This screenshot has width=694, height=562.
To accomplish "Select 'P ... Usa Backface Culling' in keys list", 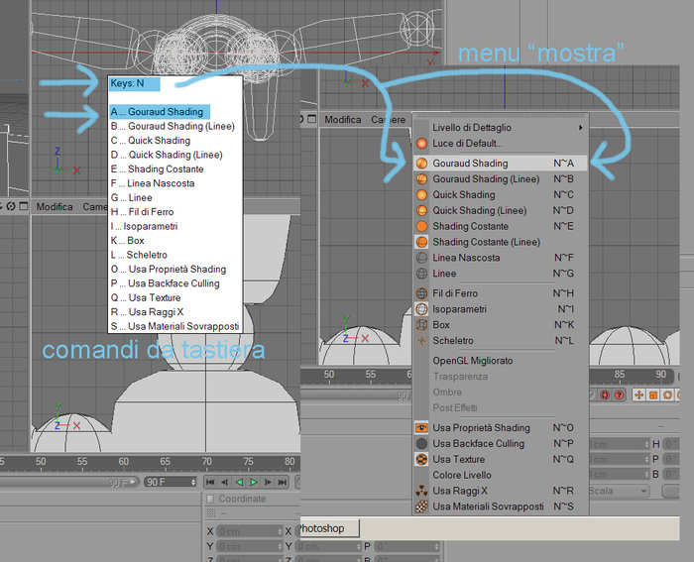I will point(166,283).
